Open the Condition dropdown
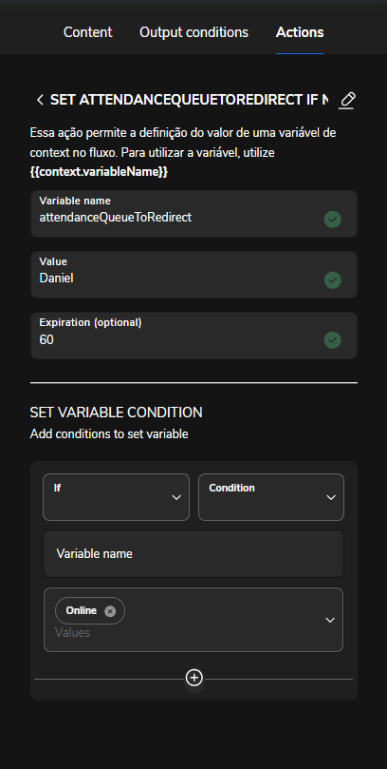The width and height of the screenshot is (387, 769). (271, 497)
